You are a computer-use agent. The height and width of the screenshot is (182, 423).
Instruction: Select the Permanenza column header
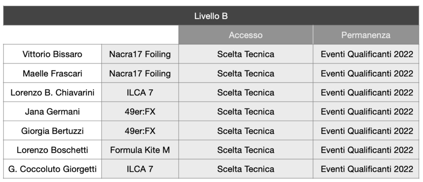coord(366,35)
